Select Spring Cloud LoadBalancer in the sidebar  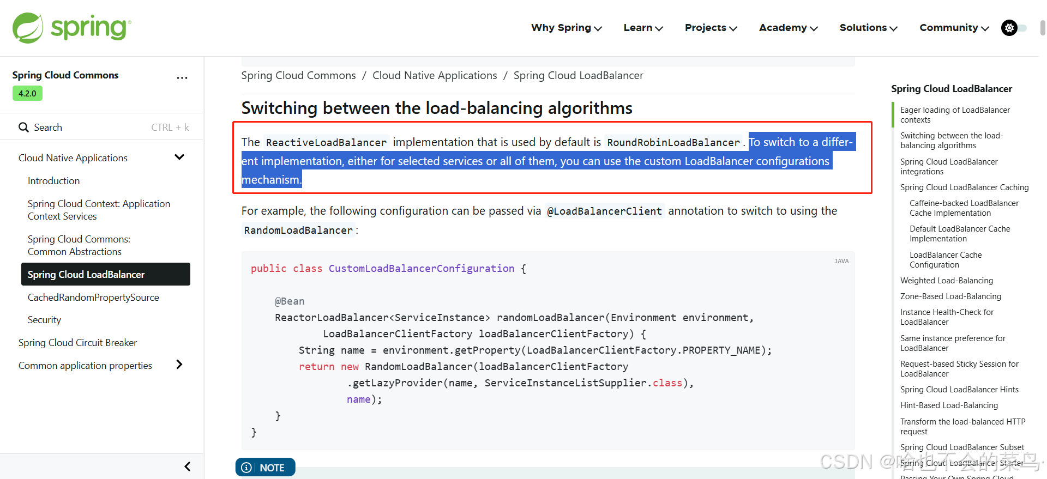pos(106,274)
